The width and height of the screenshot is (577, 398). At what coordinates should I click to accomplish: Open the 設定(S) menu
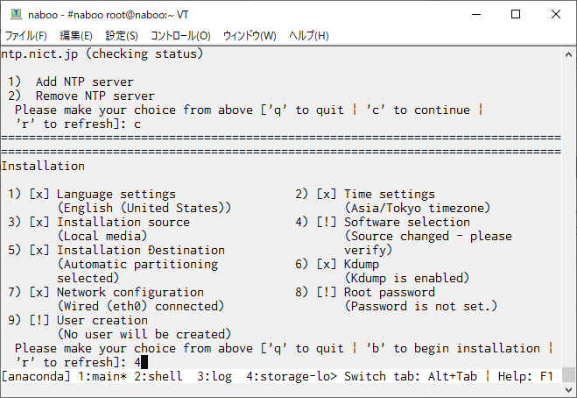coord(122,36)
